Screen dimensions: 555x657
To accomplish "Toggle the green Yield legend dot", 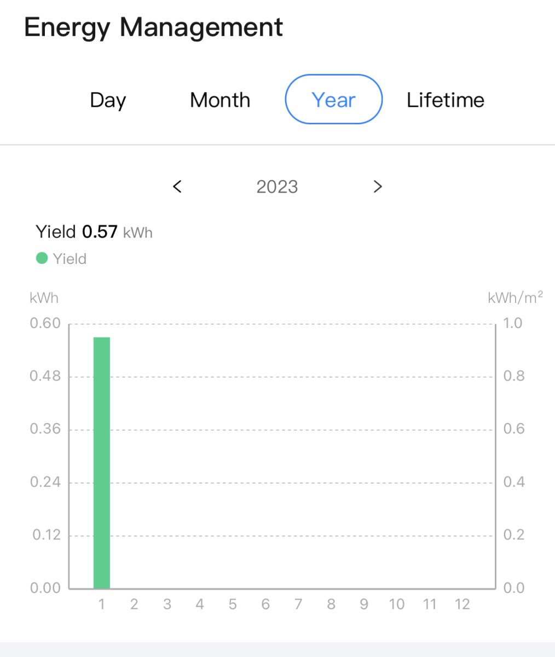I will 42,258.
